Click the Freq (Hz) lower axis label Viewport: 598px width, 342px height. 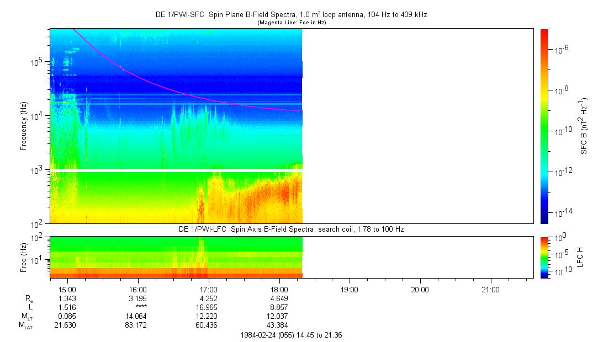coord(24,256)
